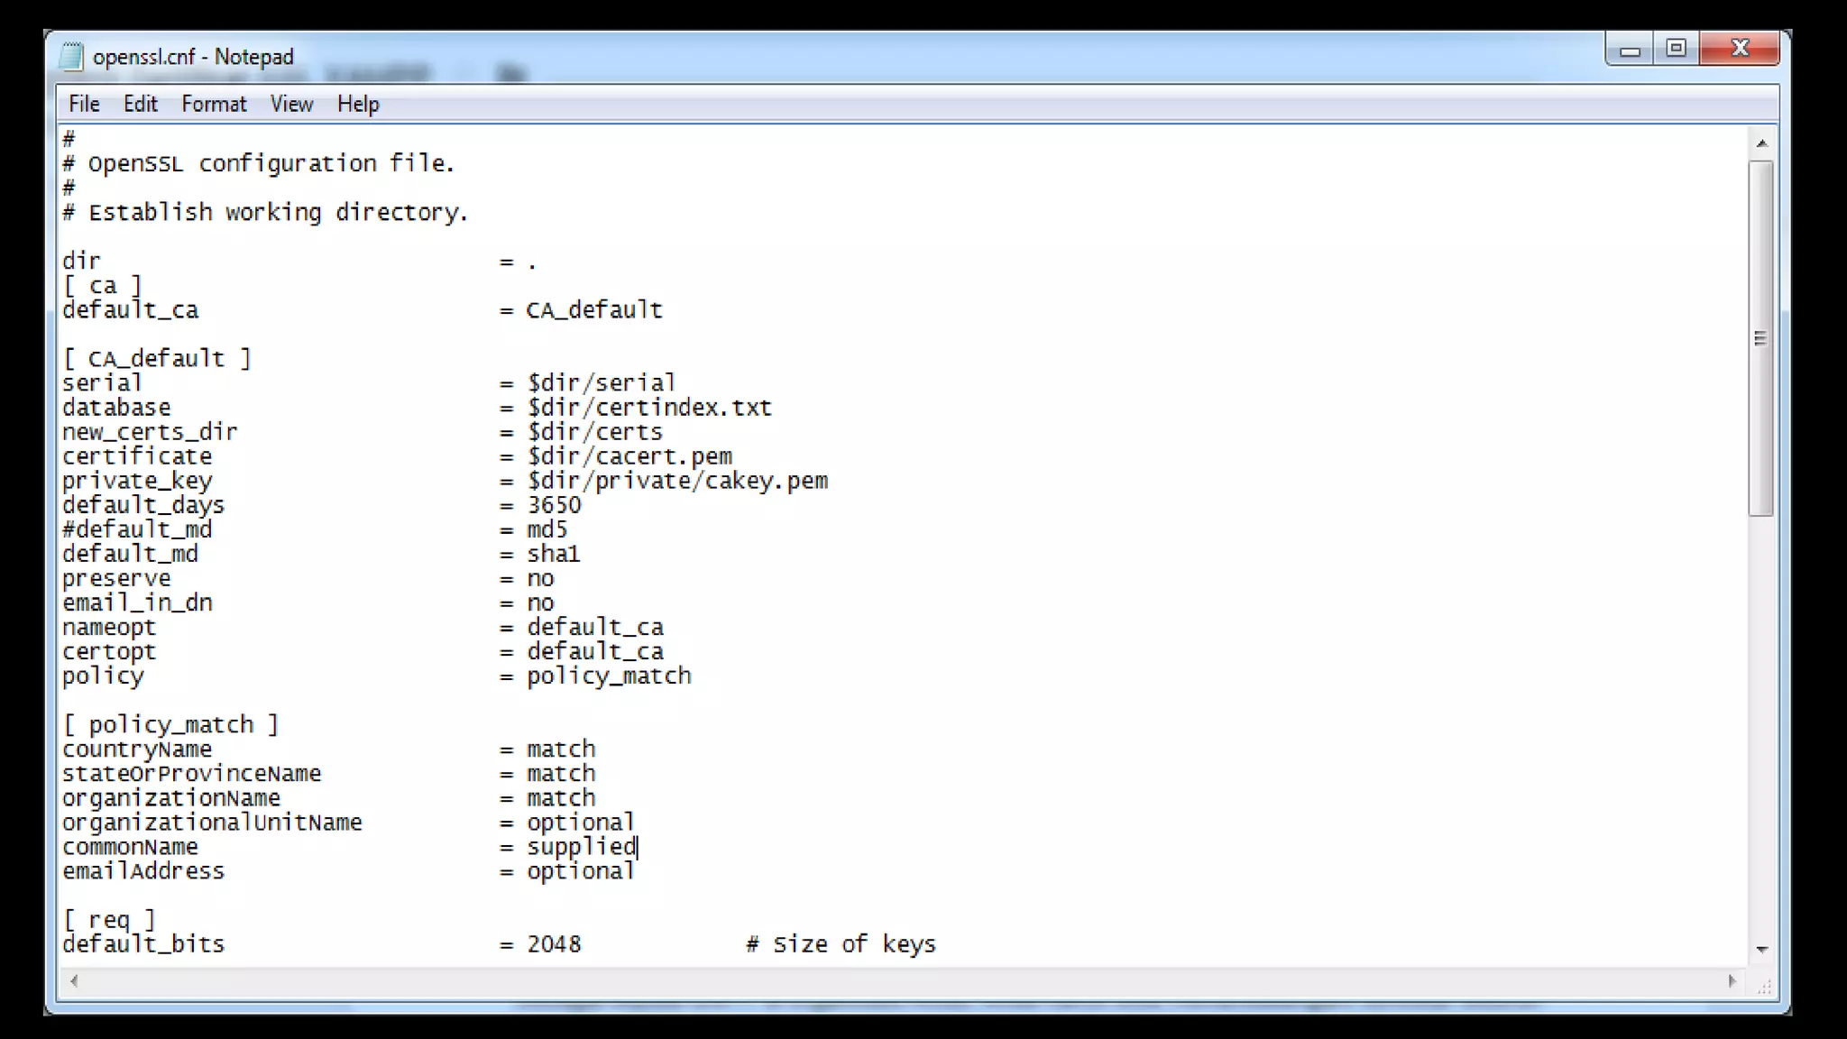Click the vertical scrollbar down arrow
This screenshot has width=1847, height=1039.
[1761, 950]
